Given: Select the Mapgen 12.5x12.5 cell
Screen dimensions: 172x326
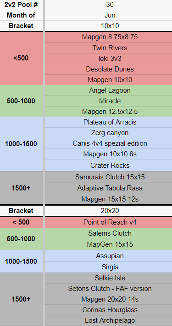Looking at the screenshot, I should 108,112.
